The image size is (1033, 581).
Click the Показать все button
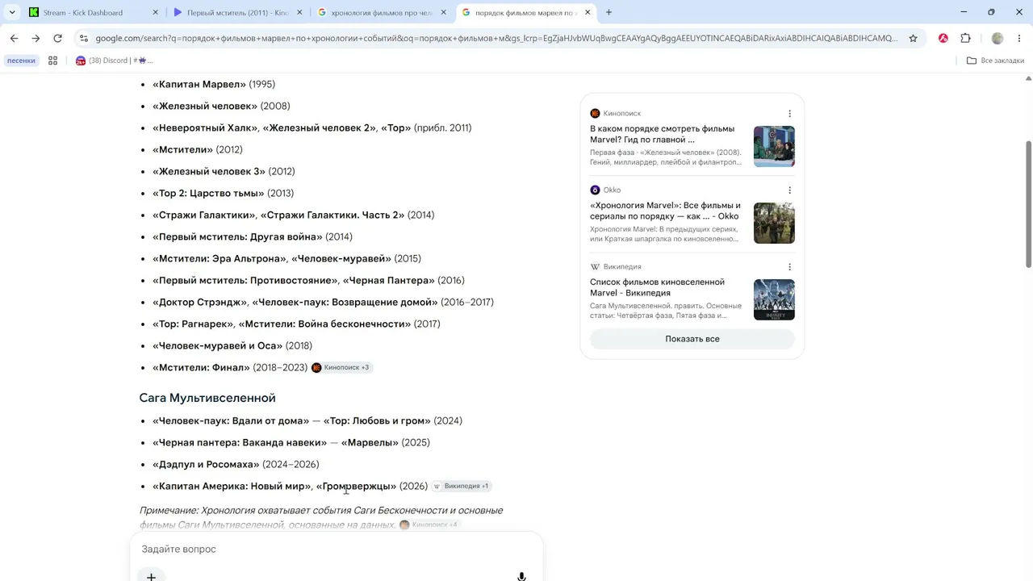tap(692, 339)
